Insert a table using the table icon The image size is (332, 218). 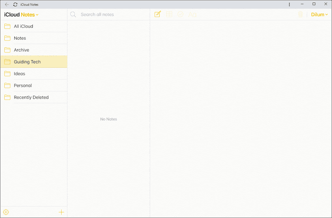pyautogui.click(x=169, y=14)
